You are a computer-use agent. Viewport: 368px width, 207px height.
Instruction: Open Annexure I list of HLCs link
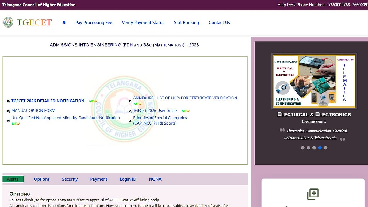point(185,98)
